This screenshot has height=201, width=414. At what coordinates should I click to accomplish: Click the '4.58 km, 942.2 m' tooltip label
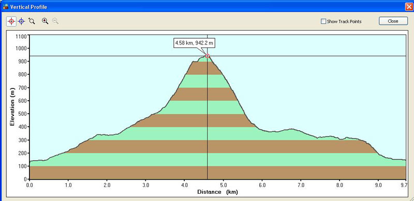tap(195, 43)
